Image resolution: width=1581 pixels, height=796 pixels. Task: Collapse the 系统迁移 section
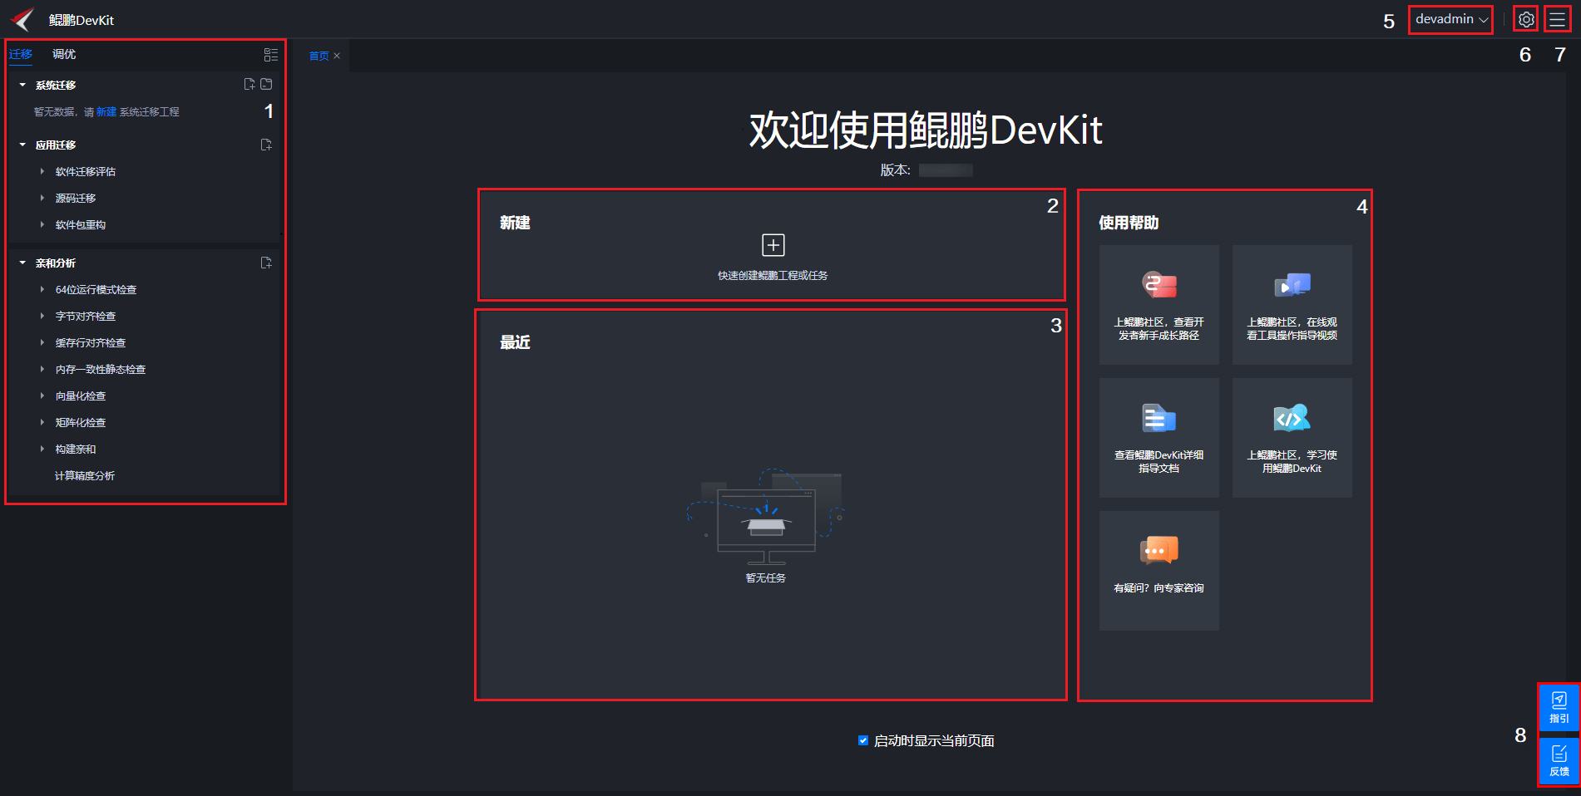[x=22, y=85]
